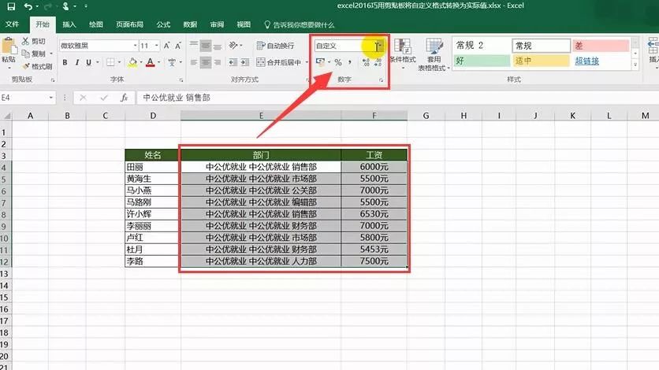Switch to the 插入 (Insert) tab
The width and height of the screenshot is (659, 370).
(69, 24)
